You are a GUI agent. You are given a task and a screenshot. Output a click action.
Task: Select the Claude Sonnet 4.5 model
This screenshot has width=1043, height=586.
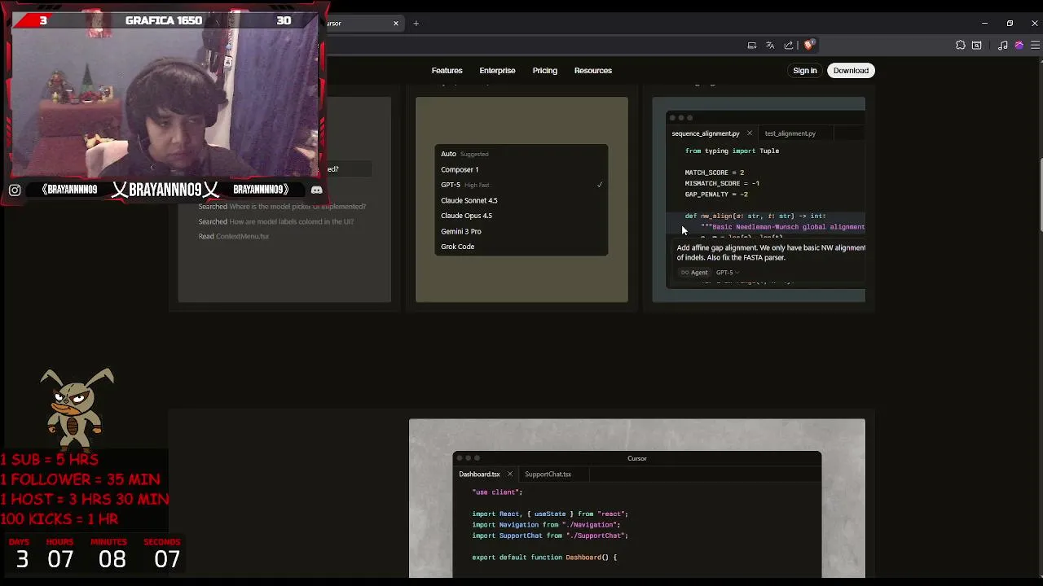[521, 200]
